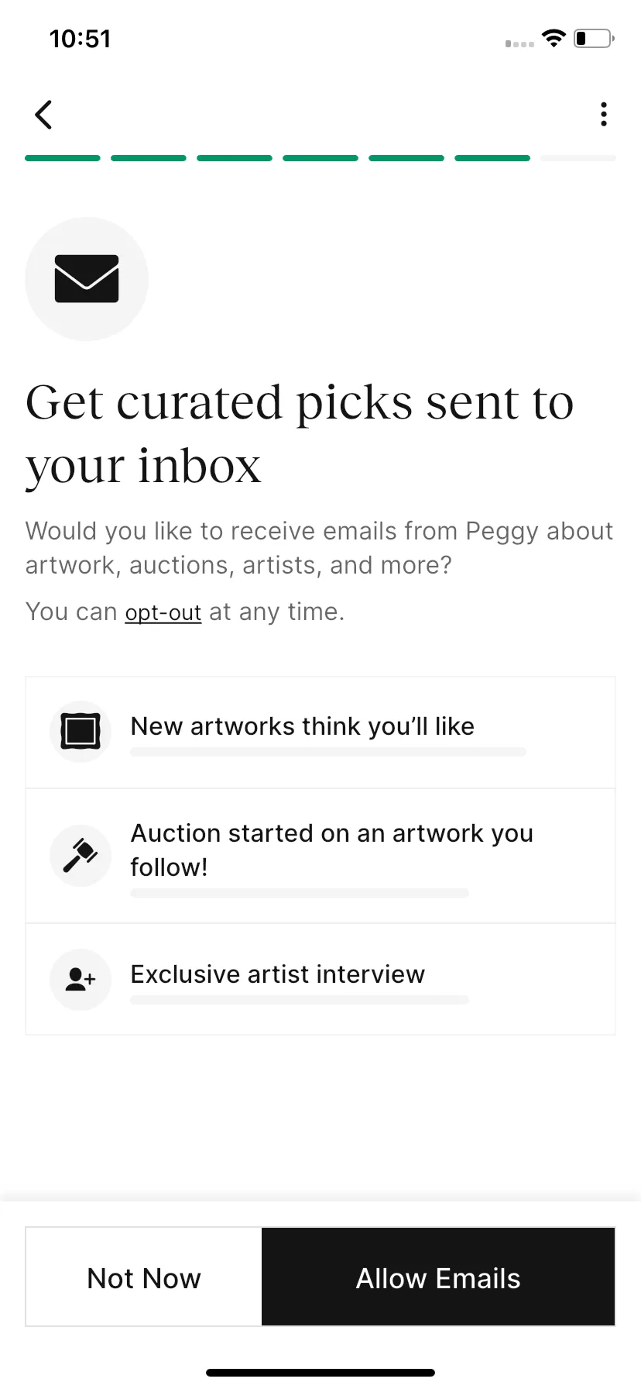Tap the auction gavel icon
This screenshot has width=641, height=1389.
click(x=81, y=855)
